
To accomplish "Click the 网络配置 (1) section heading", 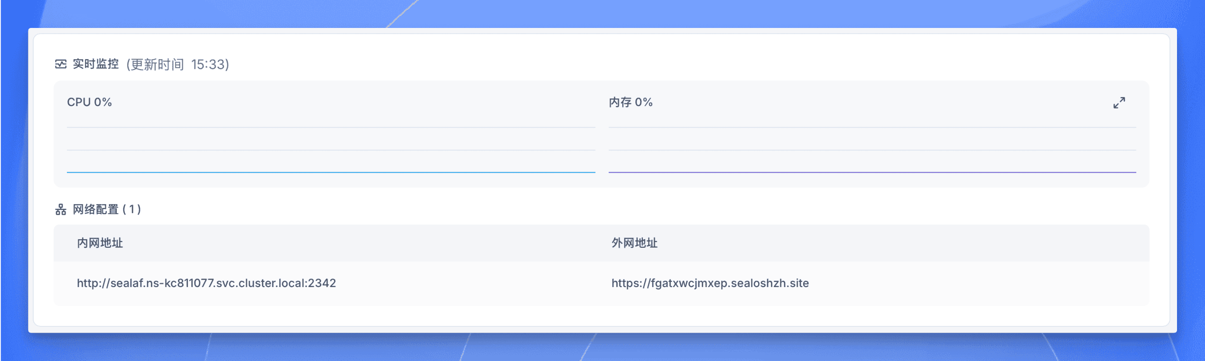I will coord(107,209).
